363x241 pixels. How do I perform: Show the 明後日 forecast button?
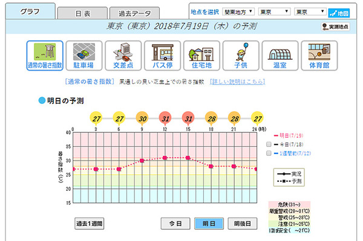pyautogui.click(x=243, y=223)
